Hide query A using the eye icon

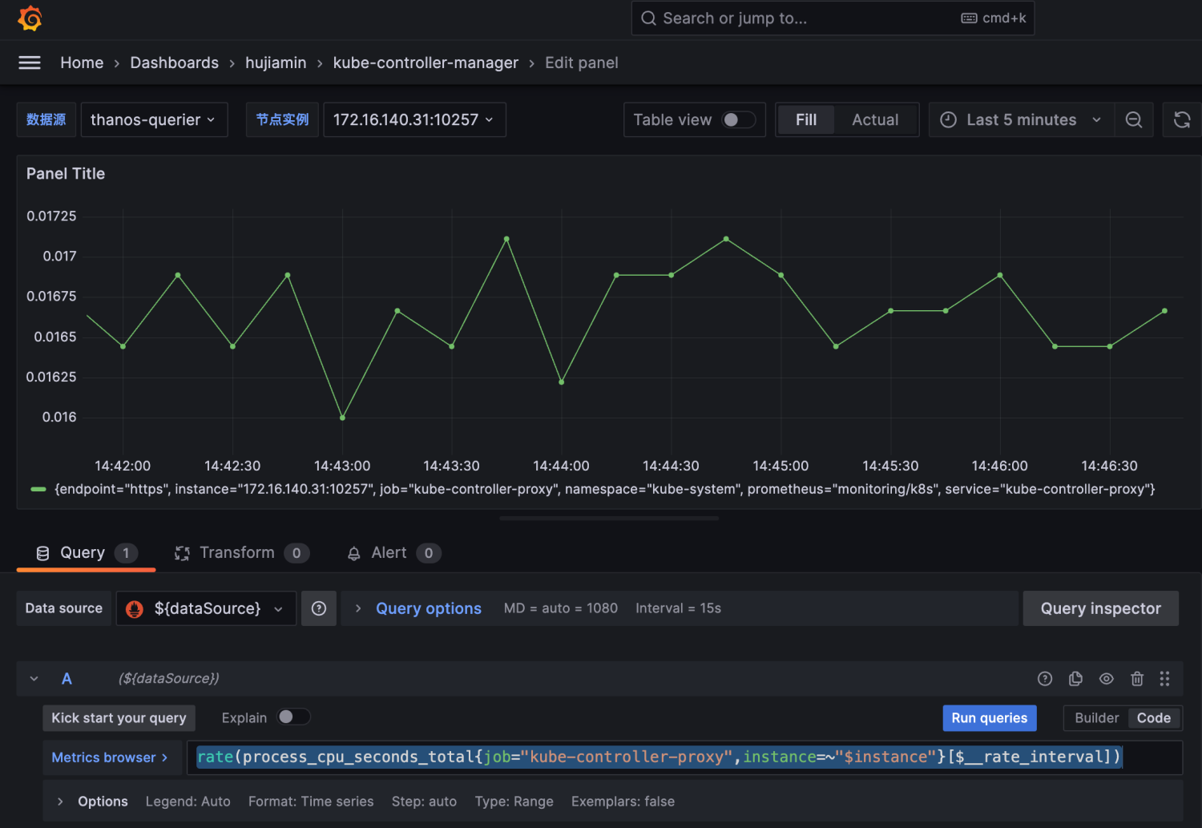pos(1106,679)
